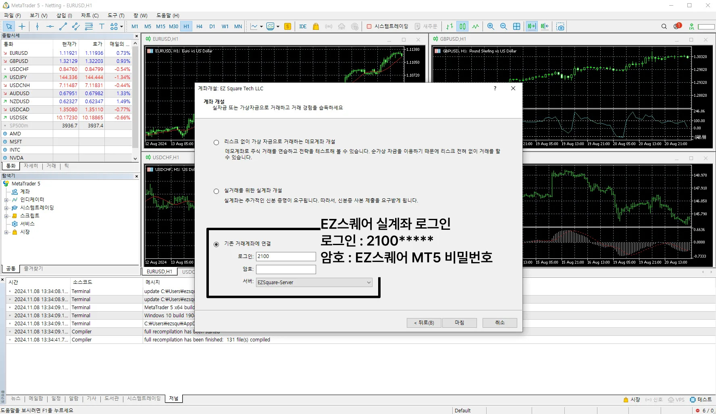Select the demo account radio option
Screen dimensions: 716x414
(x=216, y=142)
